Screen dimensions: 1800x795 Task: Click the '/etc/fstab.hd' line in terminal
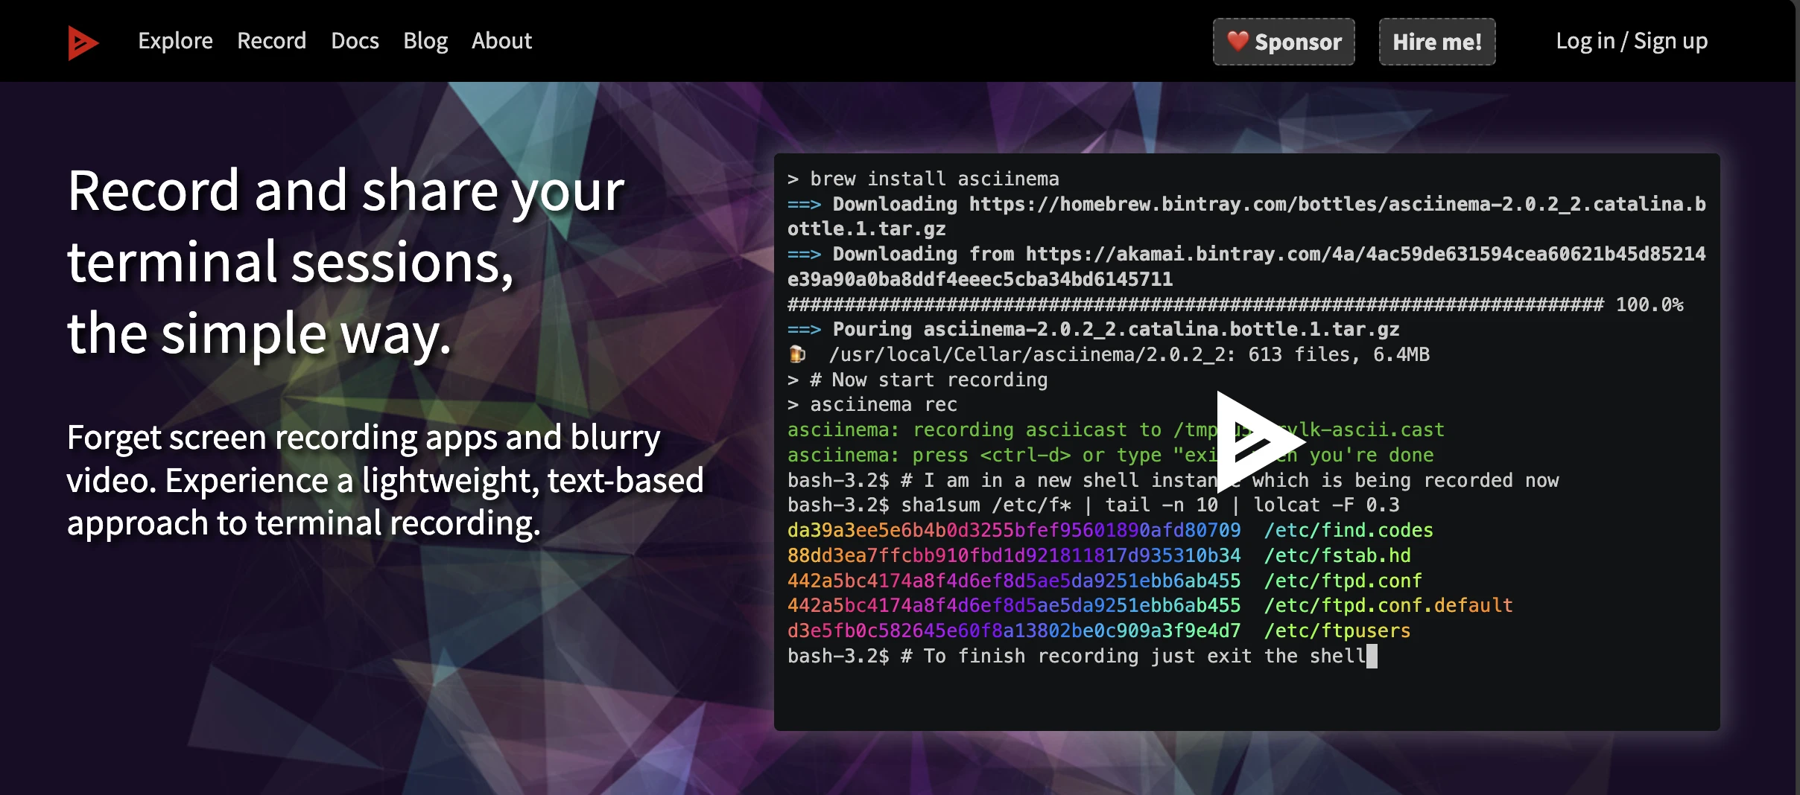click(x=1099, y=556)
